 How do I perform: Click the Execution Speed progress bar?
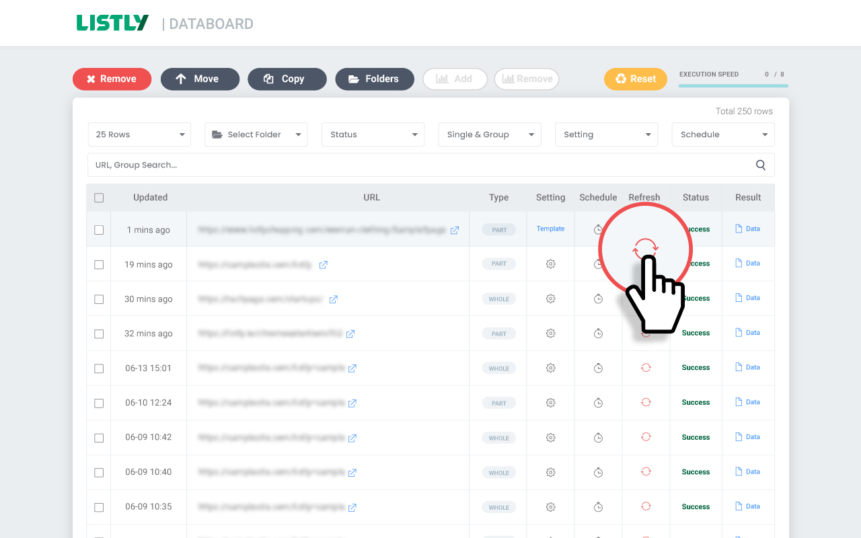click(x=733, y=85)
